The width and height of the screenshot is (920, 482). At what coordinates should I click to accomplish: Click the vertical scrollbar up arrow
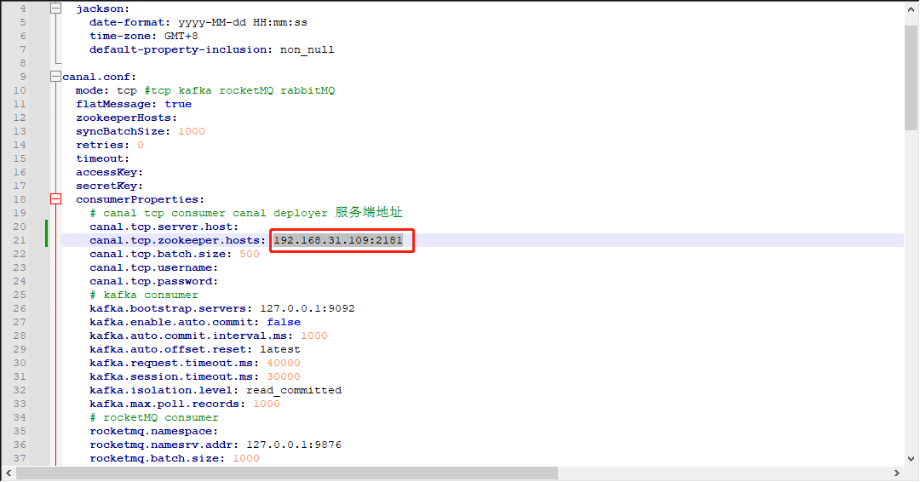tap(911, 9)
